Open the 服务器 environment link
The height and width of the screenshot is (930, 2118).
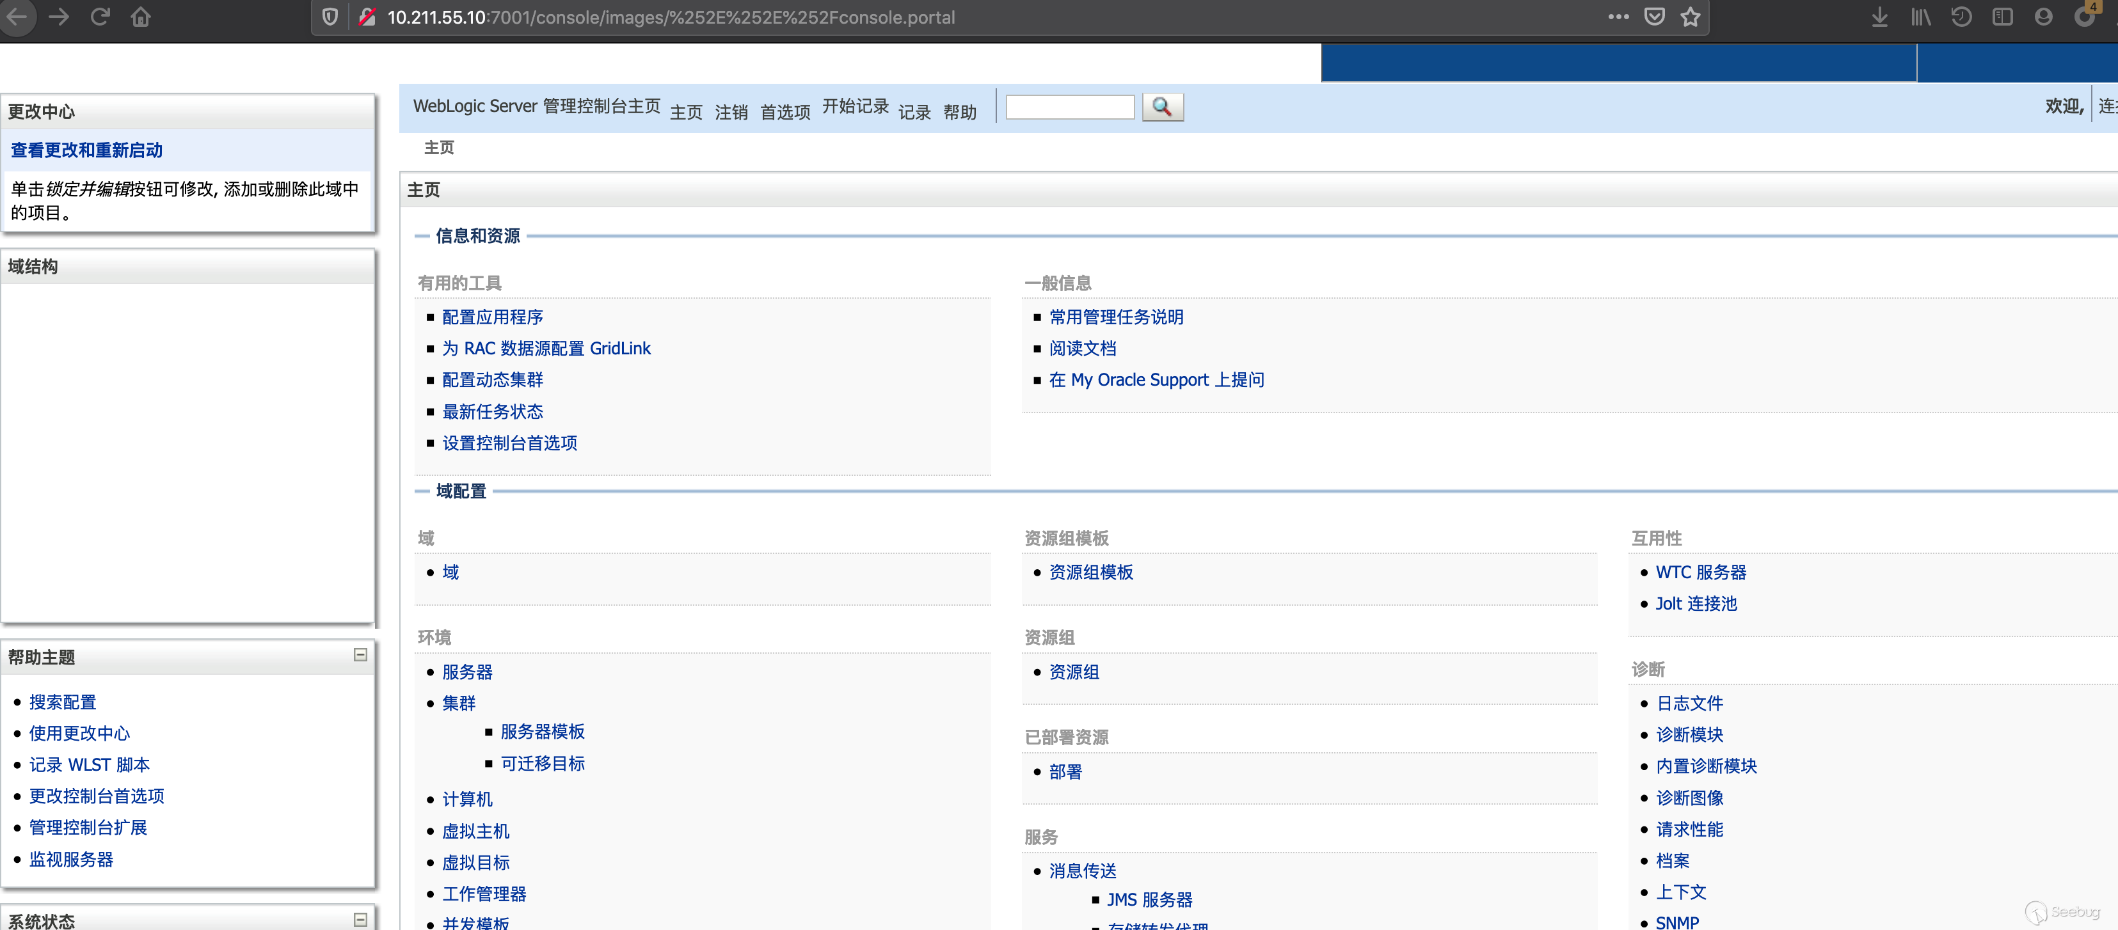pyautogui.click(x=467, y=672)
